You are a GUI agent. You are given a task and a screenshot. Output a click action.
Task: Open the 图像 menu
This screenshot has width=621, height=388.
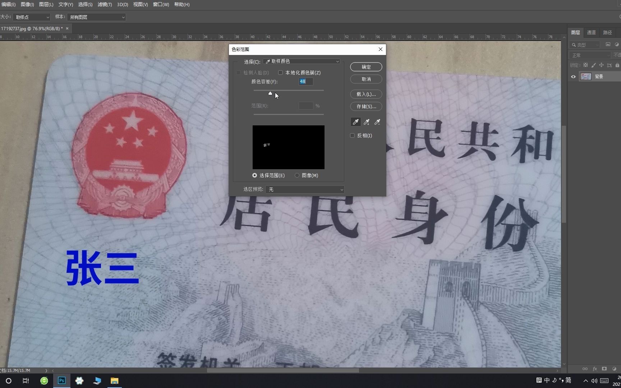pyautogui.click(x=27, y=4)
